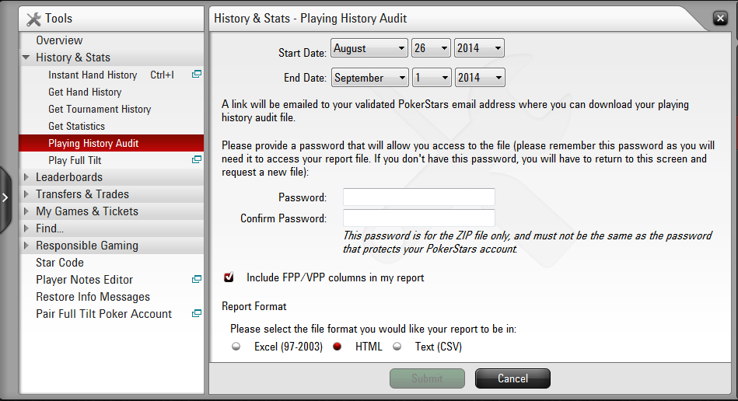Select Get Statistics in sidebar
The height and width of the screenshot is (401, 738).
(x=76, y=126)
